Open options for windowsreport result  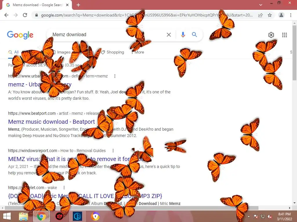(113, 151)
